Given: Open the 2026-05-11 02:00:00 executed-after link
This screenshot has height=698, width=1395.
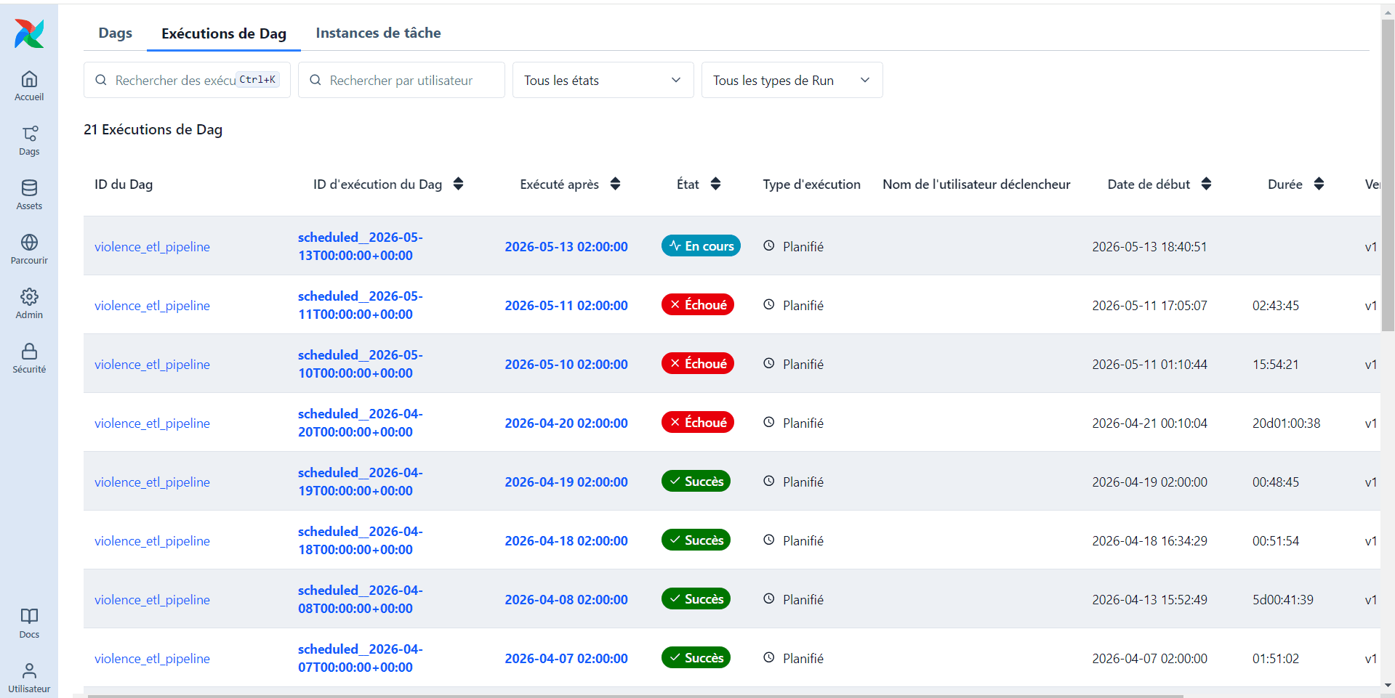Looking at the screenshot, I should click(566, 305).
